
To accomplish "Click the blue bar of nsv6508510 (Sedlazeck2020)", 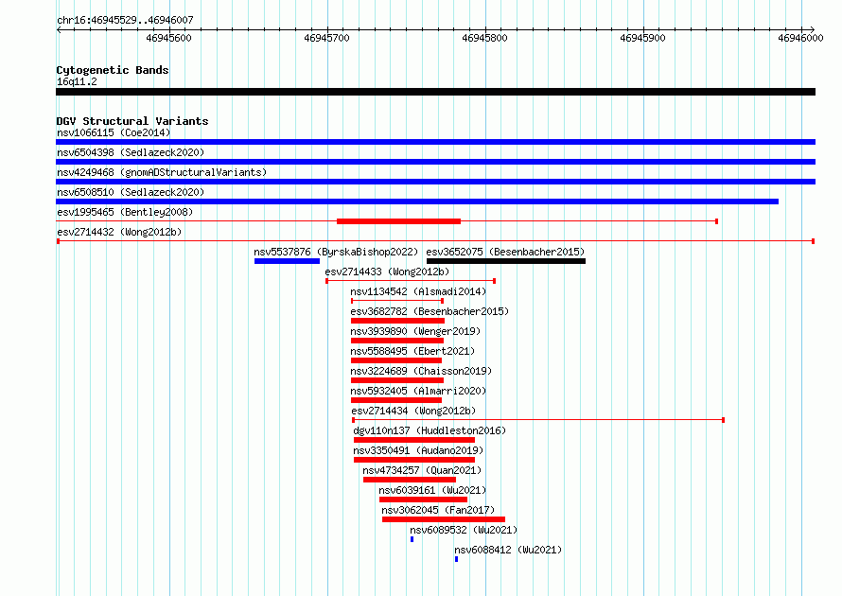I will 417,202.
